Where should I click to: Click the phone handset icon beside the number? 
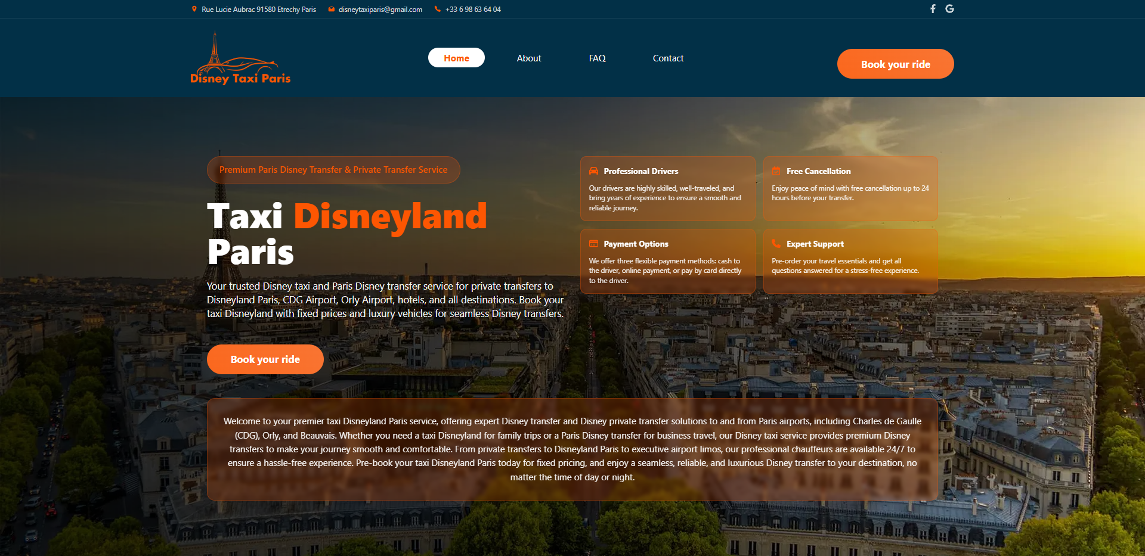pyautogui.click(x=437, y=9)
